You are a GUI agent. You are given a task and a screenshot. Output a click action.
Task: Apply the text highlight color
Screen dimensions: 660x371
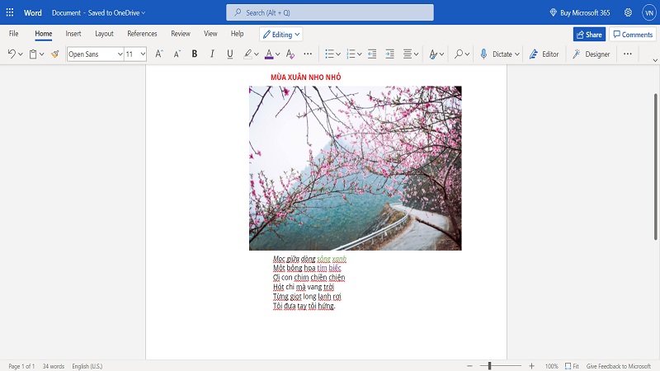(x=248, y=54)
